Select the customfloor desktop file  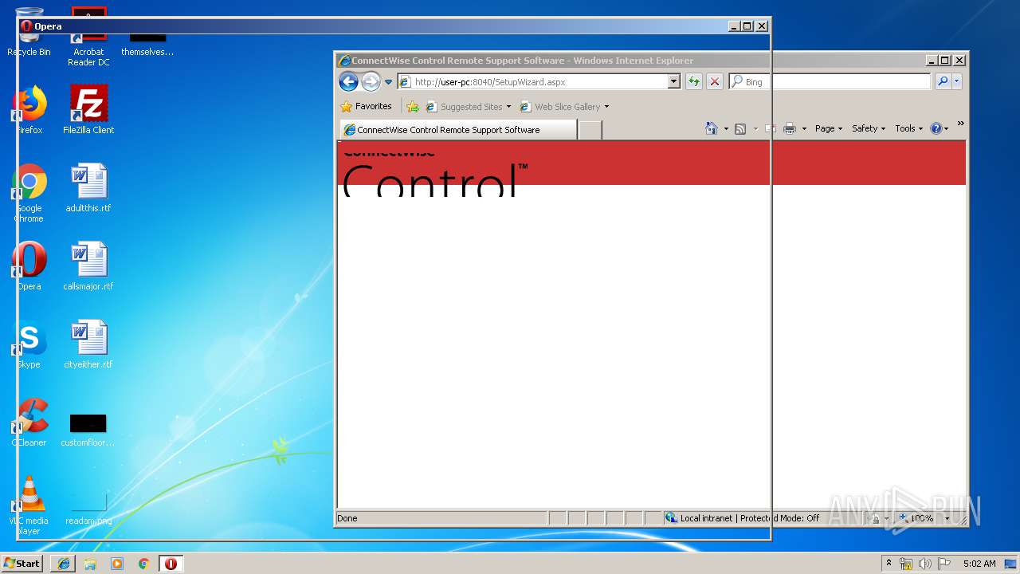point(88,430)
